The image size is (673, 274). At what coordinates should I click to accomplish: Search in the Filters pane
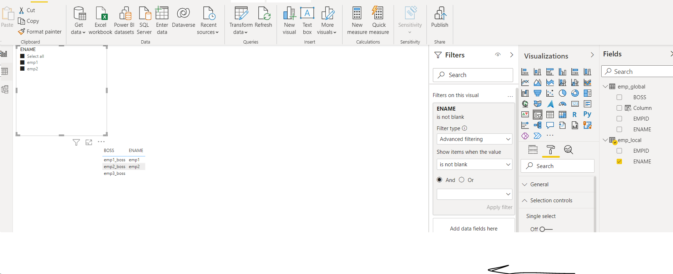(x=473, y=75)
